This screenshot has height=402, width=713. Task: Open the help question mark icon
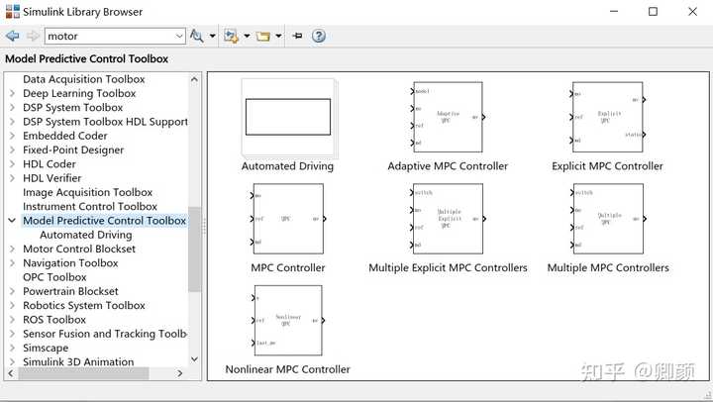click(319, 36)
